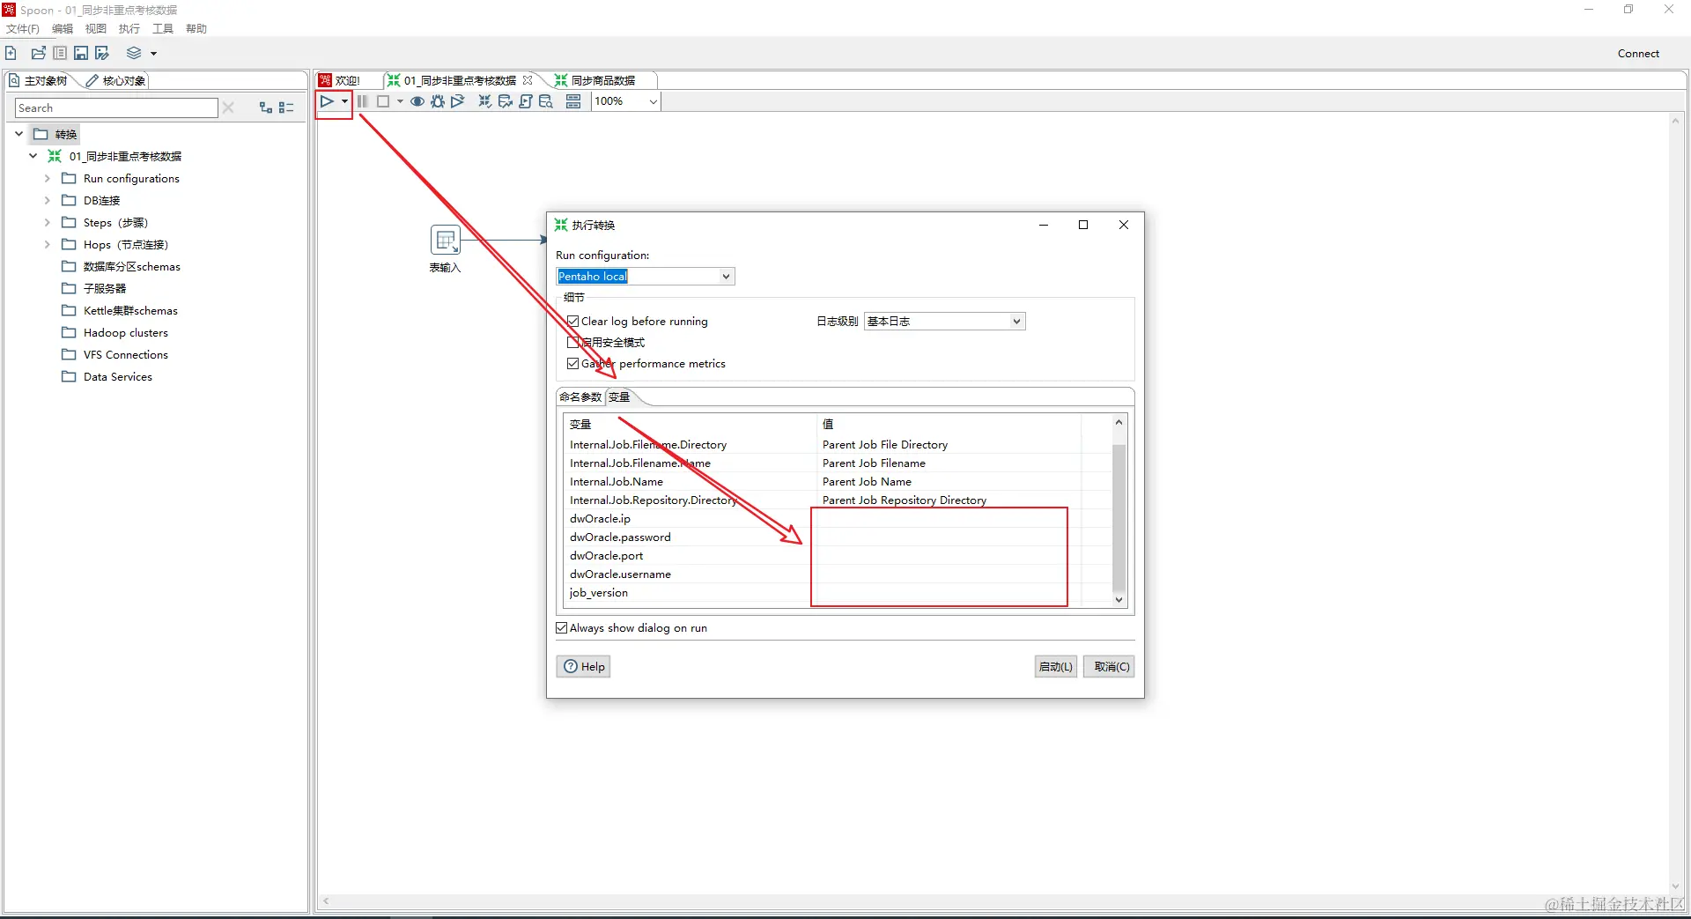This screenshot has width=1691, height=919.
Task: Click the Explore repository toolbar icon
Action: pos(60,53)
